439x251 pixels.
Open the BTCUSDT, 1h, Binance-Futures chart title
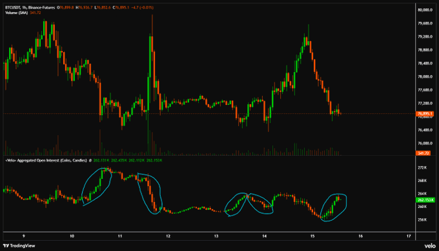click(x=30, y=8)
